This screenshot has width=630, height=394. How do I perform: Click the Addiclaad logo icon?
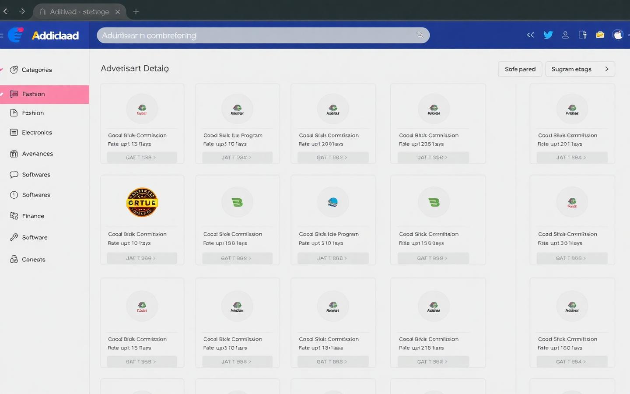click(16, 35)
